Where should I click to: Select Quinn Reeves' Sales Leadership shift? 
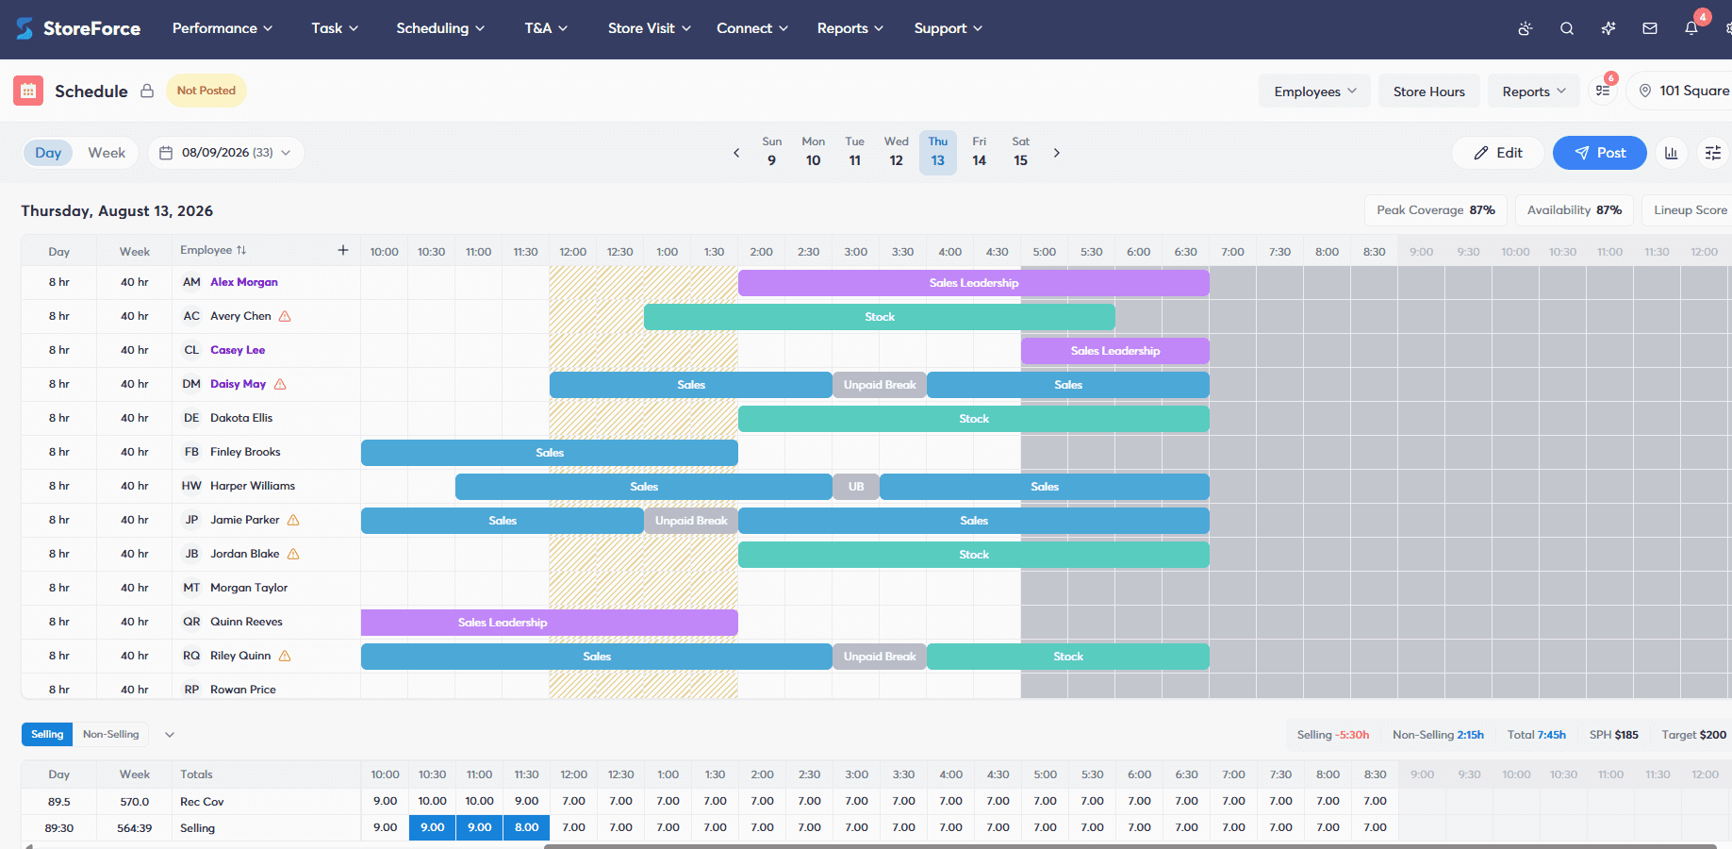point(550,623)
